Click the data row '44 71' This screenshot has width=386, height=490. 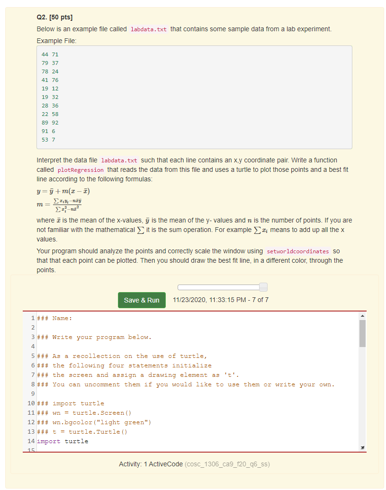[x=50, y=54]
